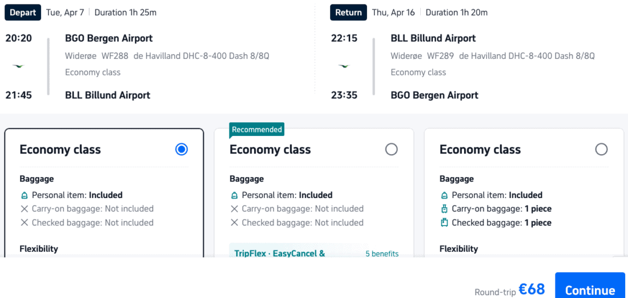
Task: Click the round-trip €68 price
Action: [x=532, y=289]
